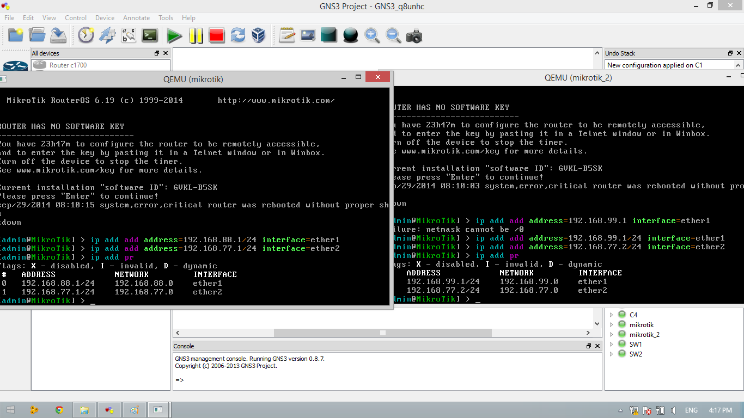Open the Control menu
Viewport: 744px width, 418px height.
(76, 18)
